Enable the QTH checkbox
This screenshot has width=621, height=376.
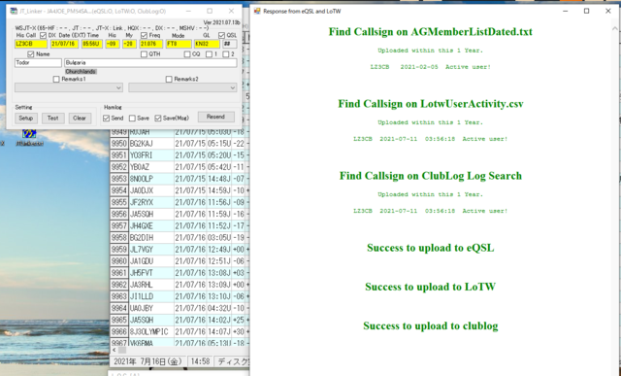(145, 54)
